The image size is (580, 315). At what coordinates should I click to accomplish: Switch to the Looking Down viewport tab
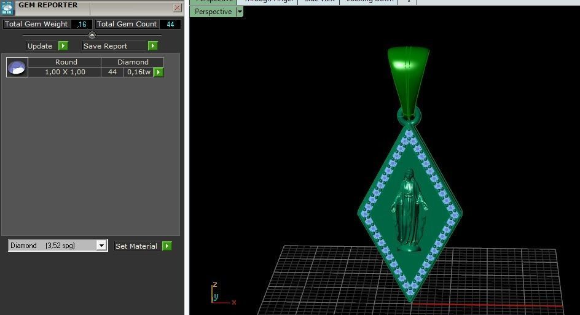(369, 1)
